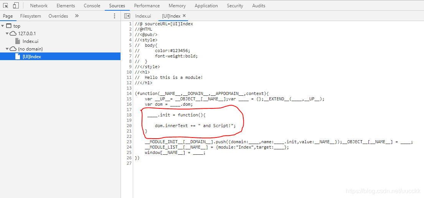The image size is (424, 198).
Task: Show more navigator tabs via double chevron
Action: tap(77, 16)
